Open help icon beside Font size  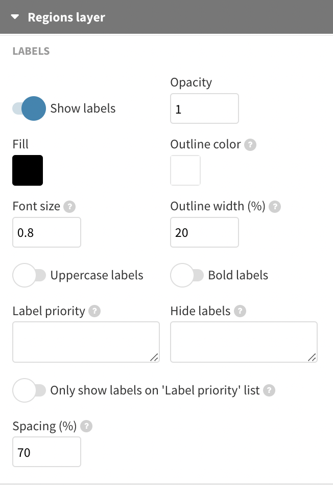coord(69,207)
